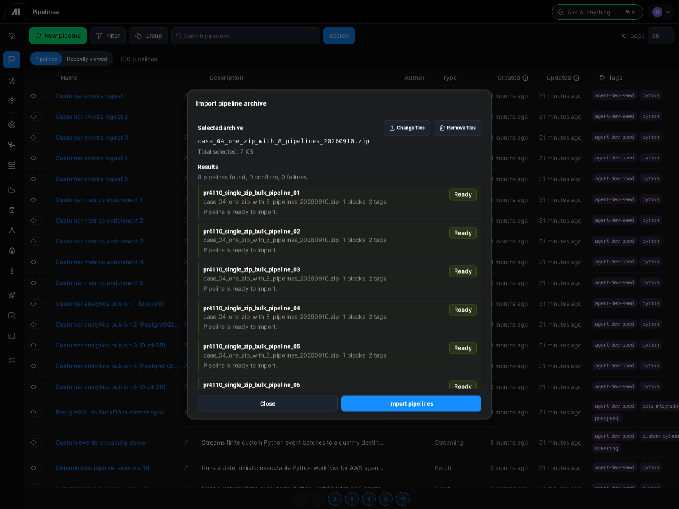Open the Per page 30 dropdown
The height and width of the screenshot is (509, 679).
(661, 36)
